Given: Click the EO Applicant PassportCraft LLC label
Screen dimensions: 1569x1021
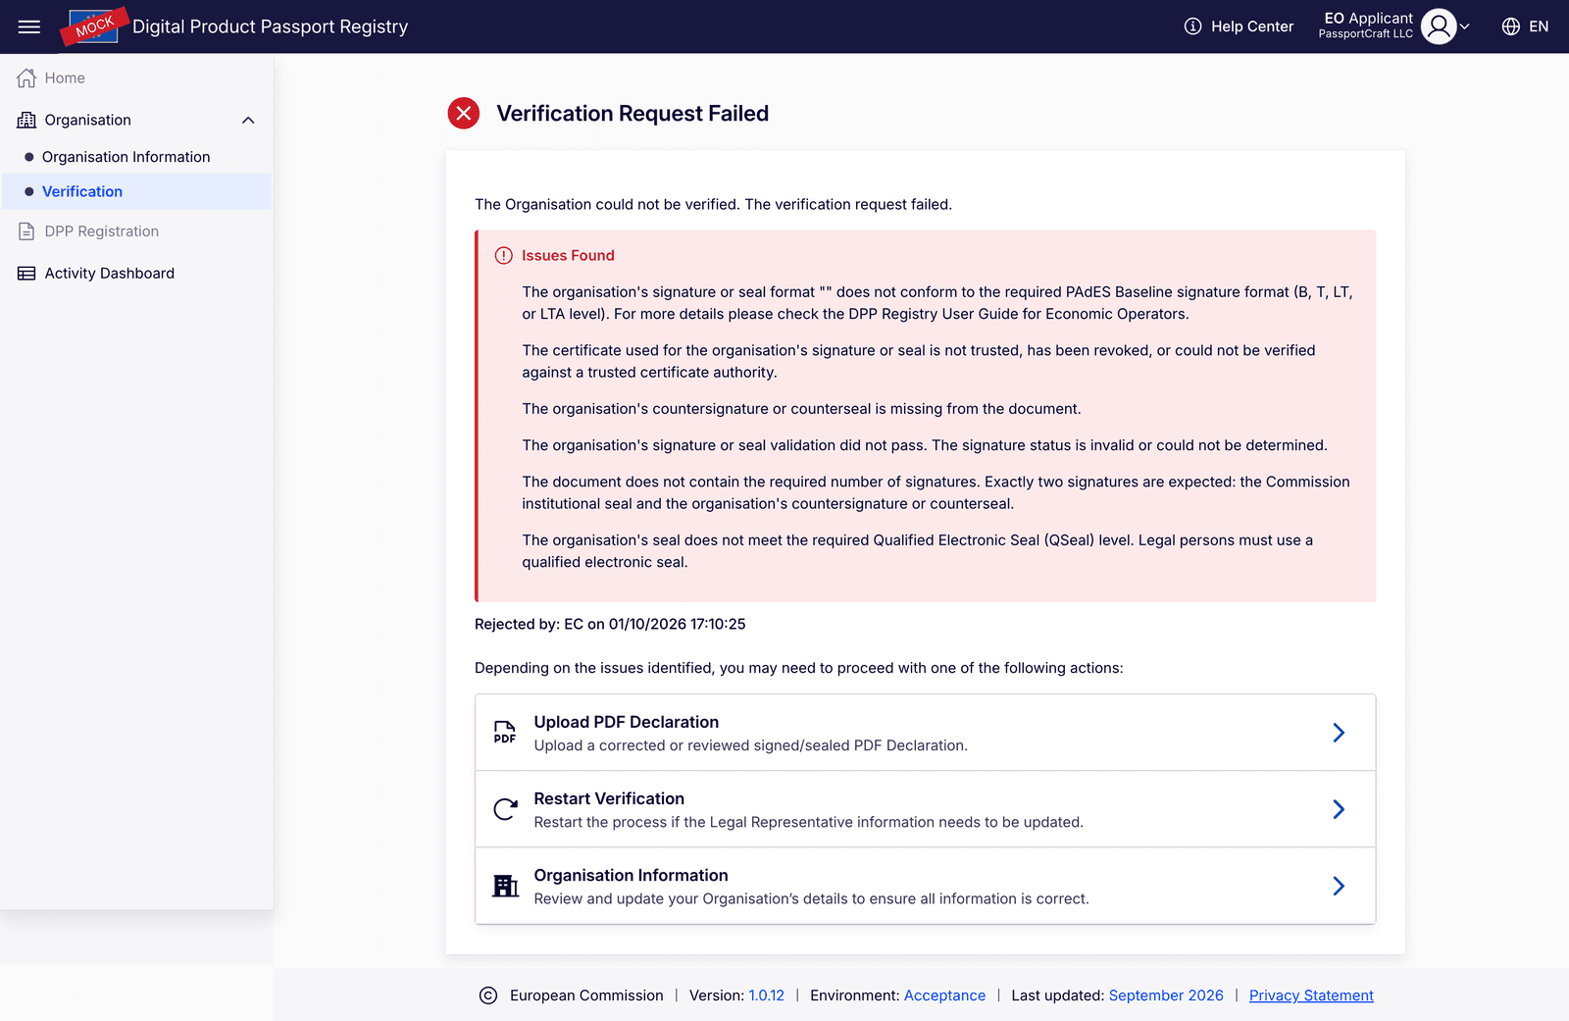Looking at the screenshot, I should 1368,26.
